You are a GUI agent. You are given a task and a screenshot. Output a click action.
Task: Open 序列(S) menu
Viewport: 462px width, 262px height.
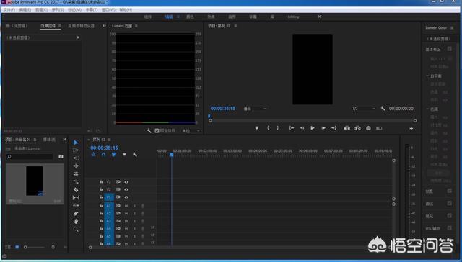click(58, 9)
